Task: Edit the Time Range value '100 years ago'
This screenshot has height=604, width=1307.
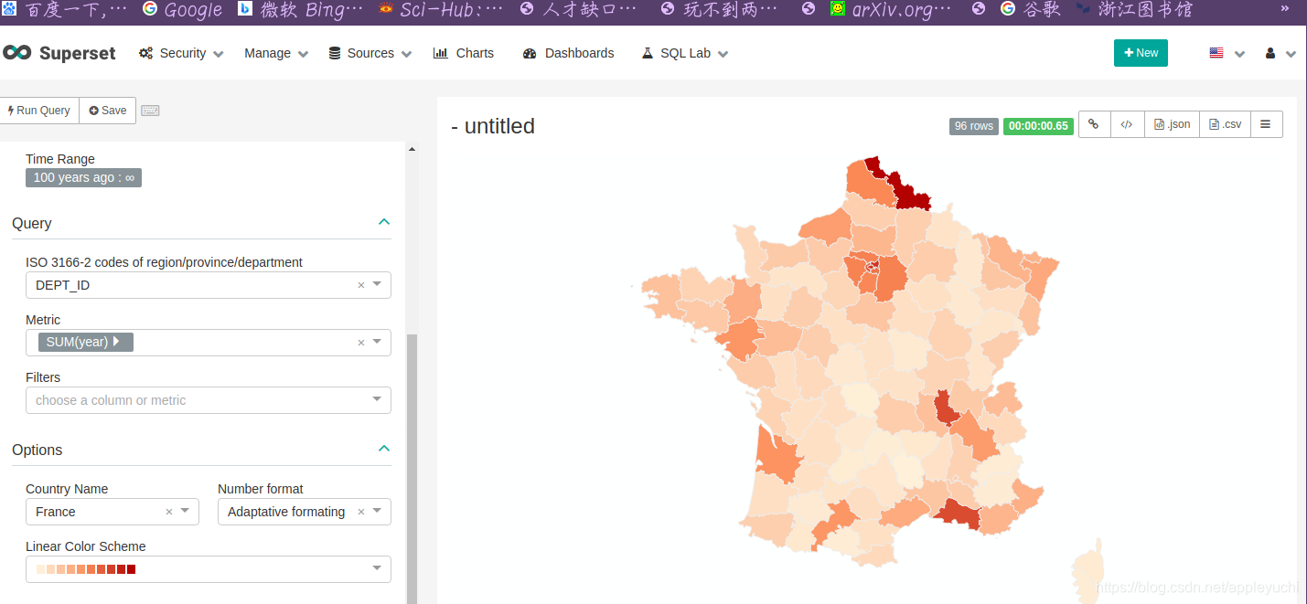Action: tap(83, 177)
